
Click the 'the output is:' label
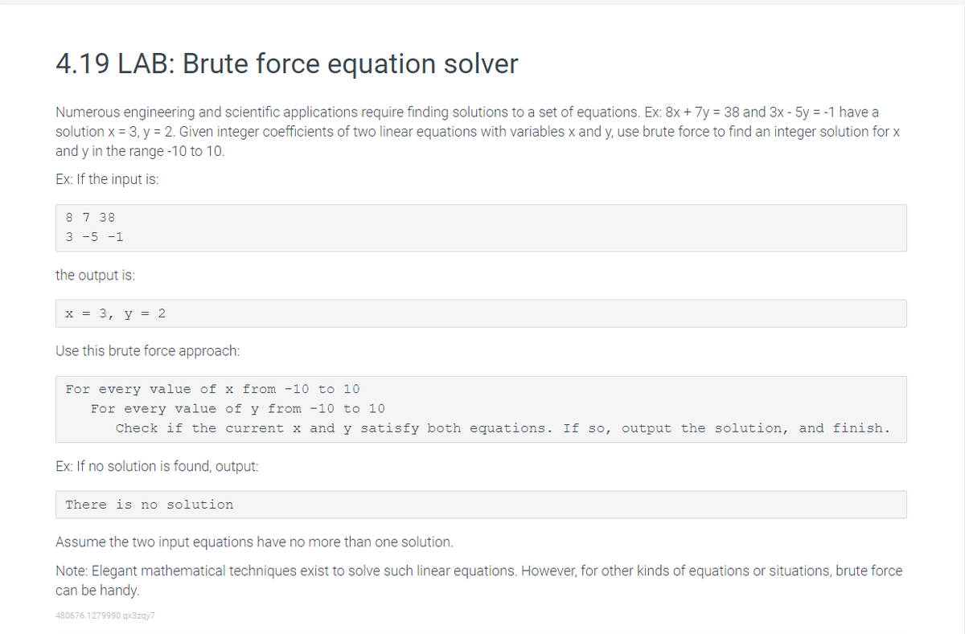click(x=95, y=275)
